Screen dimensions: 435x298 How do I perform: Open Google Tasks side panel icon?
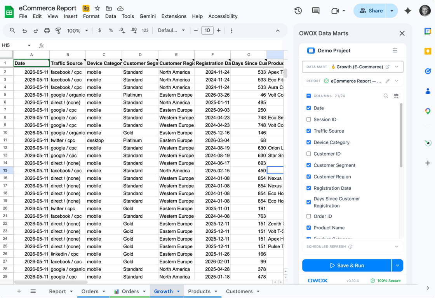[x=428, y=71]
